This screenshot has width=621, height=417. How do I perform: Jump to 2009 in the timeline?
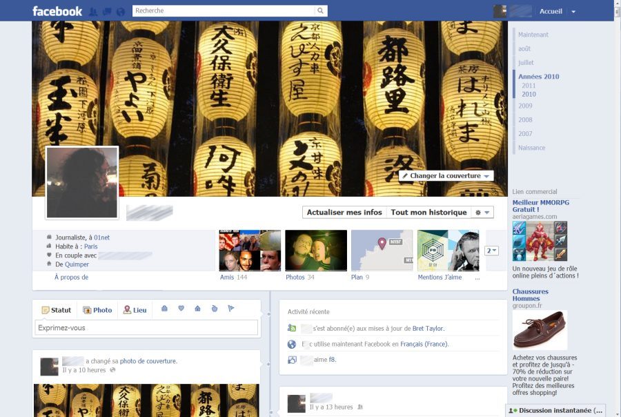point(525,106)
